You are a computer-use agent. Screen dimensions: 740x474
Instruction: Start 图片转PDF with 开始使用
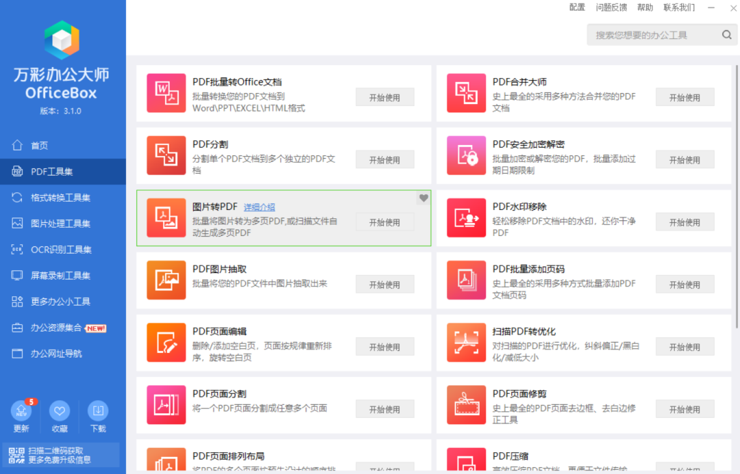click(x=384, y=222)
